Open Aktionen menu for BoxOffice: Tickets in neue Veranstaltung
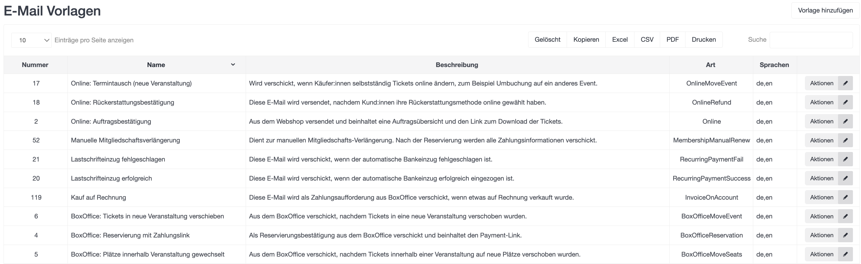The height and width of the screenshot is (264, 861). 821,216
